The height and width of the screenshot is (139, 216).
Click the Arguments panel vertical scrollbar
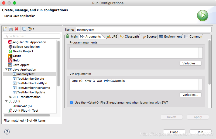210,62
